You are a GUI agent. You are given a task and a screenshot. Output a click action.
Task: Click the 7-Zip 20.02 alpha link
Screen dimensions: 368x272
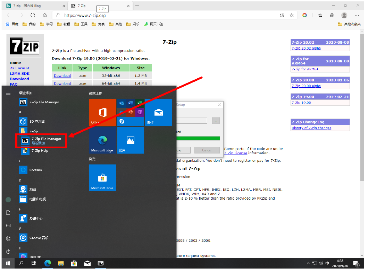306,49
